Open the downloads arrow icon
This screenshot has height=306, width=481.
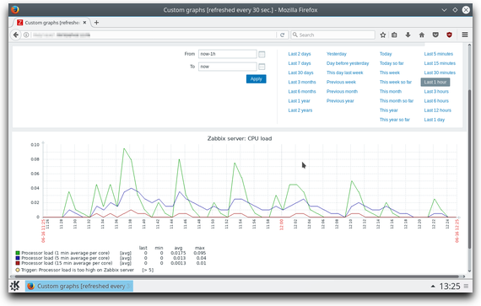pyautogui.click(x=408, y=35)
